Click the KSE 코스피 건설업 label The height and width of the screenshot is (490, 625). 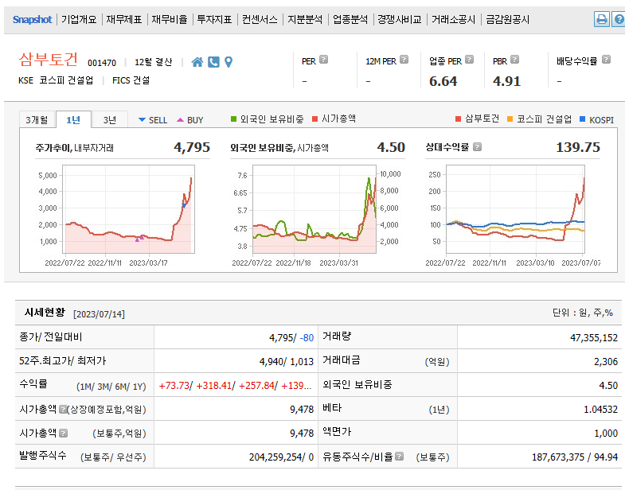[x=56, y=80]
